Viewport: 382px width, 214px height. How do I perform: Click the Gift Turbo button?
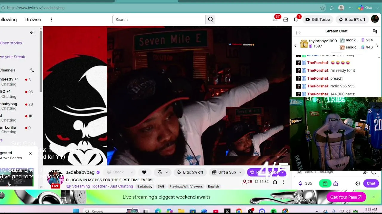[318, 20]
